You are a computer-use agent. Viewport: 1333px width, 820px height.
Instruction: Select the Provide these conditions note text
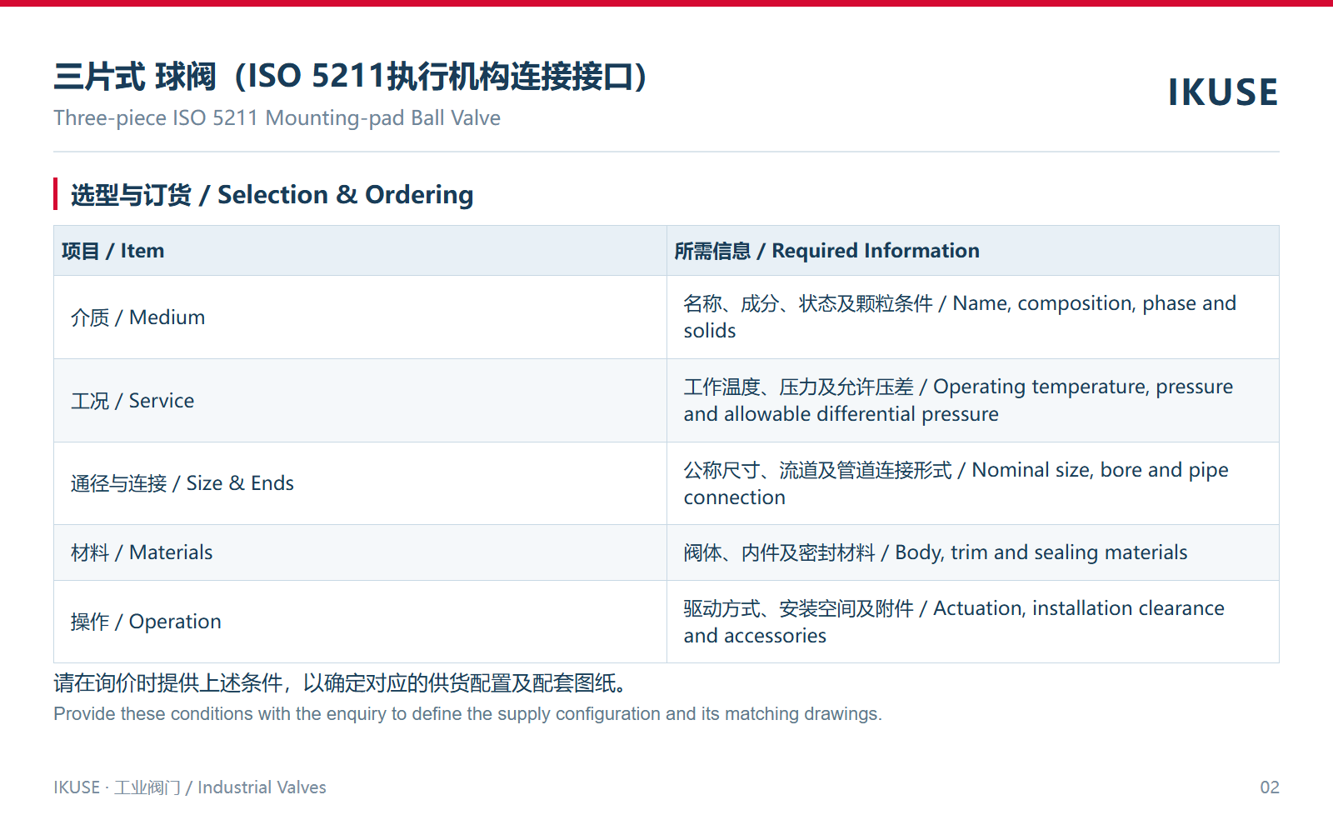click(467, 714)
